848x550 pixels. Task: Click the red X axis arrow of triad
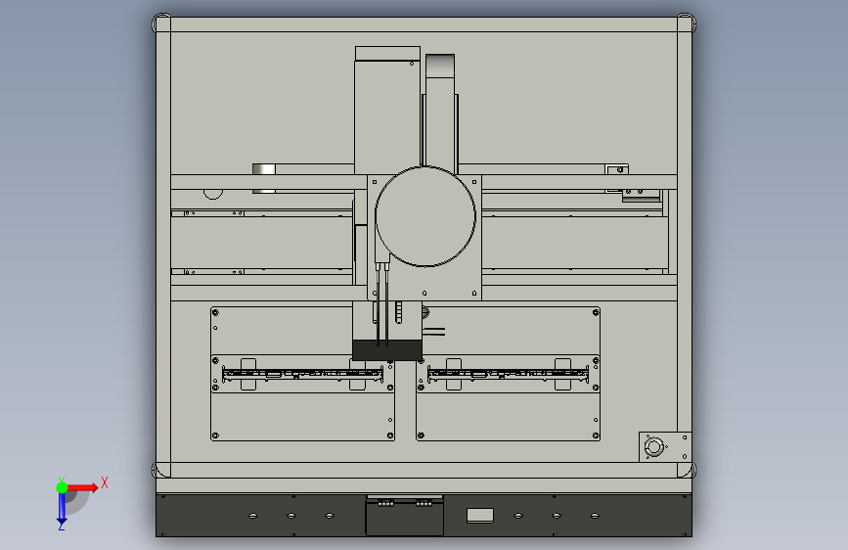(82, 487)
